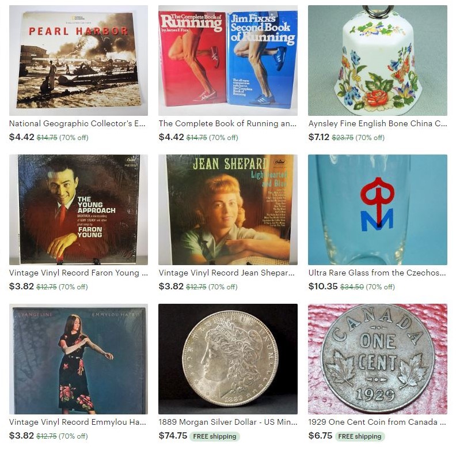View the Aynsley bone china bell photo
This screenshot has width=456, height=449.
(x=378, y=61)
